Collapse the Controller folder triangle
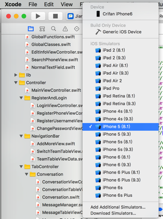The width and height of the screenshot is (163, 219). click(16, 83)
